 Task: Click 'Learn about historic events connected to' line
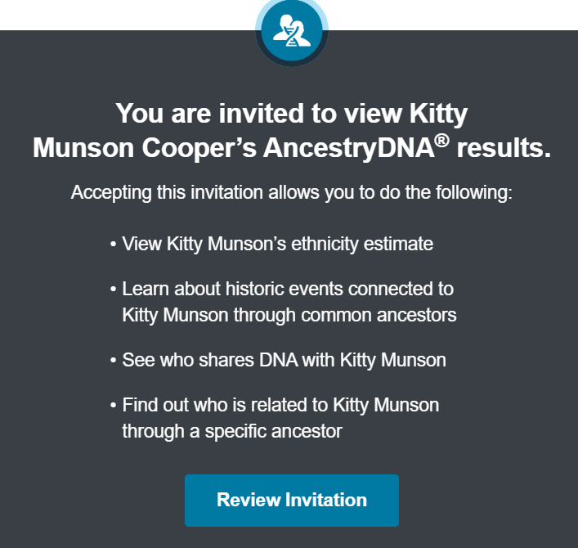click(288, 289)
